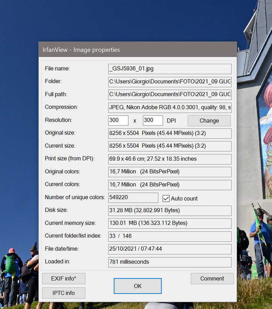Click the File date/time 25/10/2021 field
The width and height of the screenshot is (272, 309).
(170, 249)
